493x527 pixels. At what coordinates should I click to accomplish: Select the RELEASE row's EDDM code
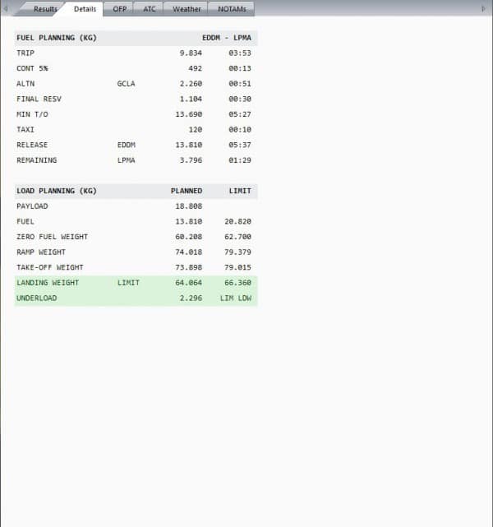pyautogui.click(x=127, y=145)
